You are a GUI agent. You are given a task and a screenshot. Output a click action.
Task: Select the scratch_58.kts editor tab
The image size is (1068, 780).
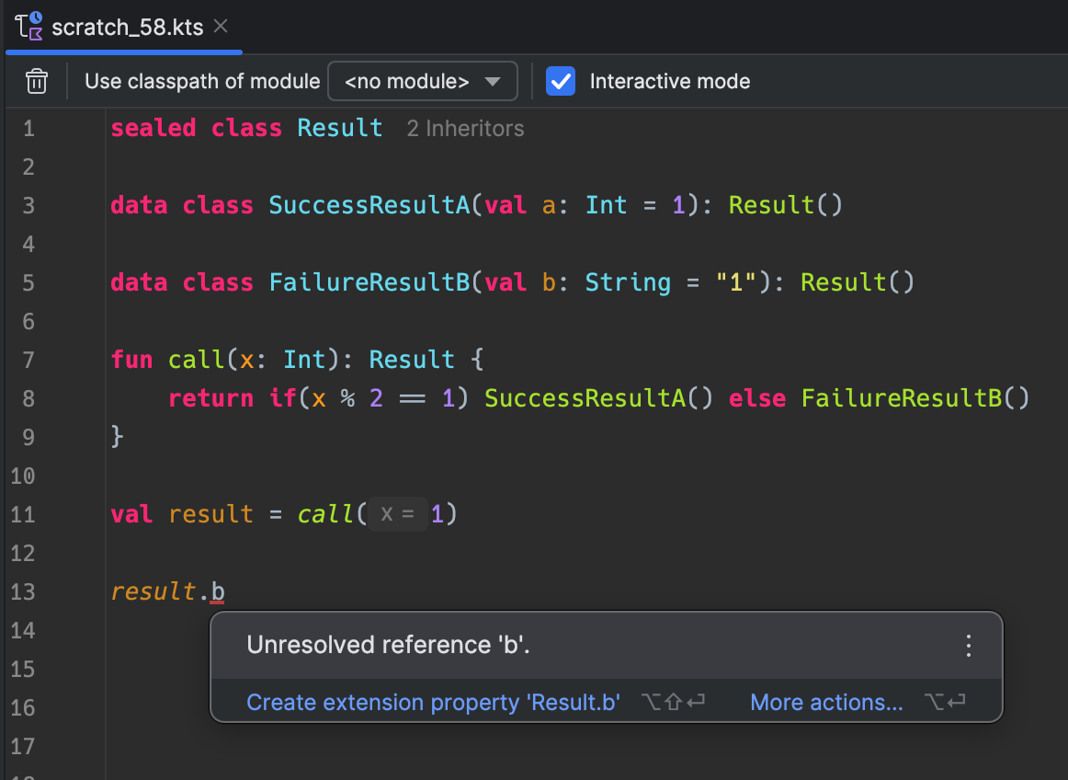[x=127, y=27]
